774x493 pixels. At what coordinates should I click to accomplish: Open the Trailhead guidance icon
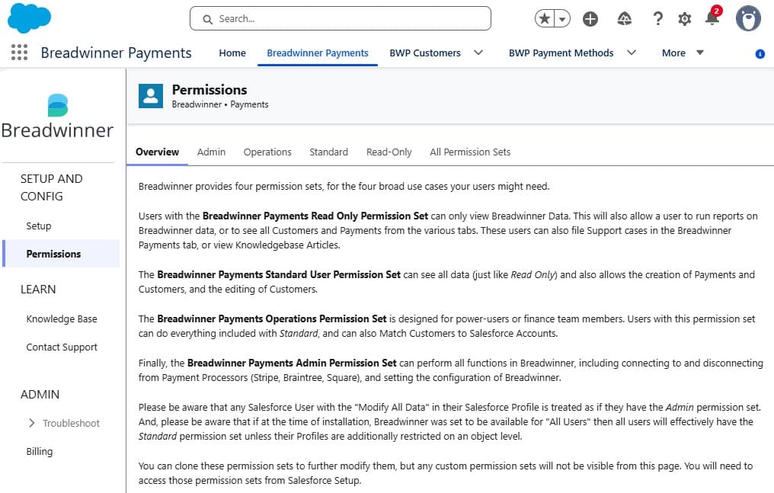(x=625, y=19)
